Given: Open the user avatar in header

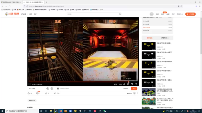Looking at the screenshot, I should pyautogui.click(x=151, y=14).
